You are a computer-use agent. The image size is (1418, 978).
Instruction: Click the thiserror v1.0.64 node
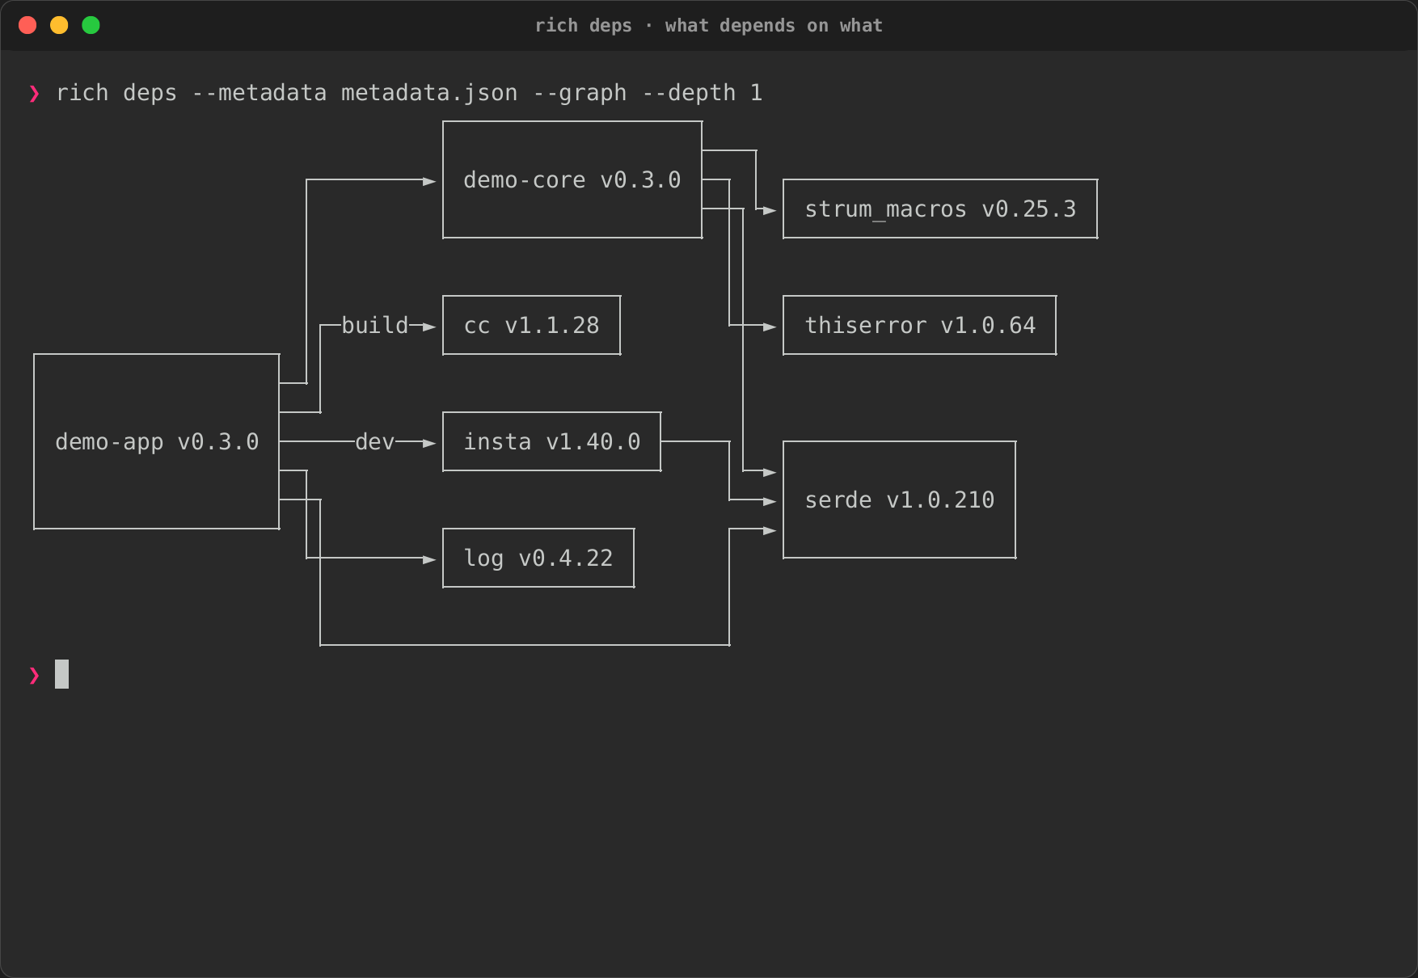tap(920, 325)
